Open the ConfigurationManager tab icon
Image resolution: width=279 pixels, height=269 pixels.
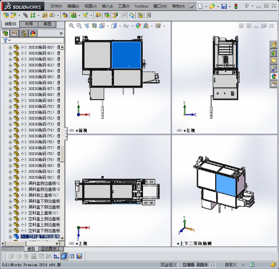(23, 34)
